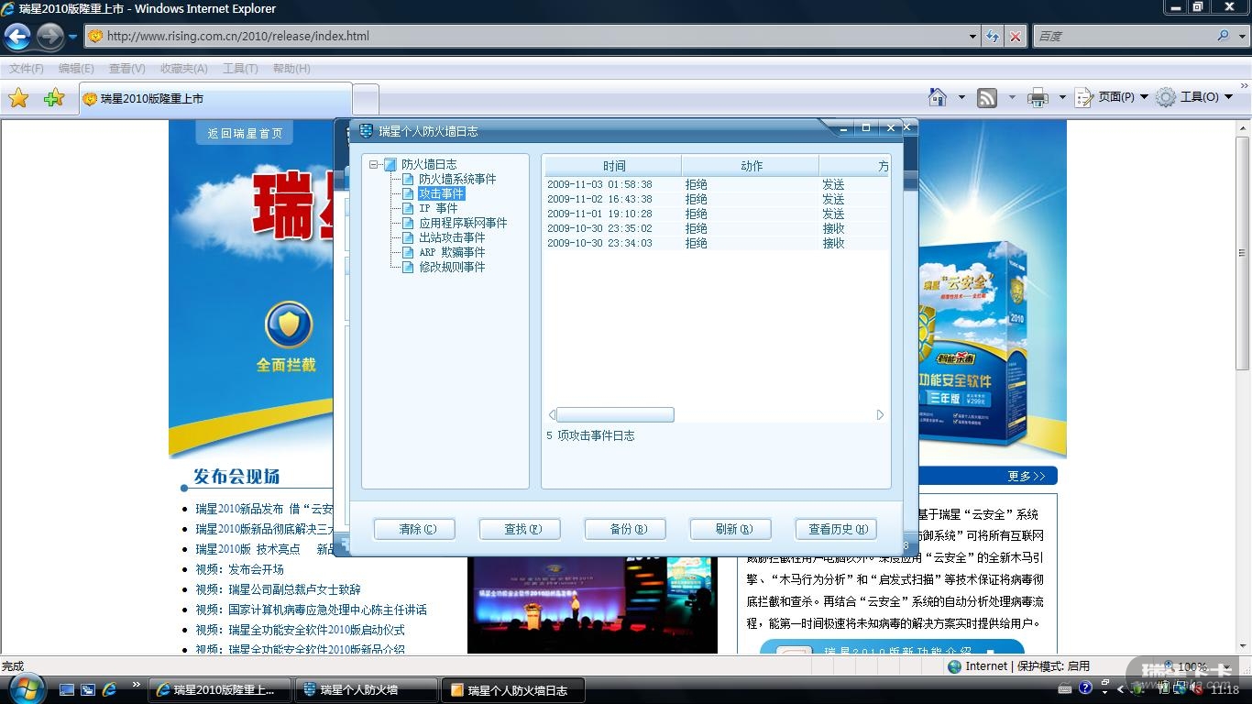Go forward with IE's Forward arrow
Image resolution: width=1252 pixels, height=704 pixels.
click(x=49, y=37)
